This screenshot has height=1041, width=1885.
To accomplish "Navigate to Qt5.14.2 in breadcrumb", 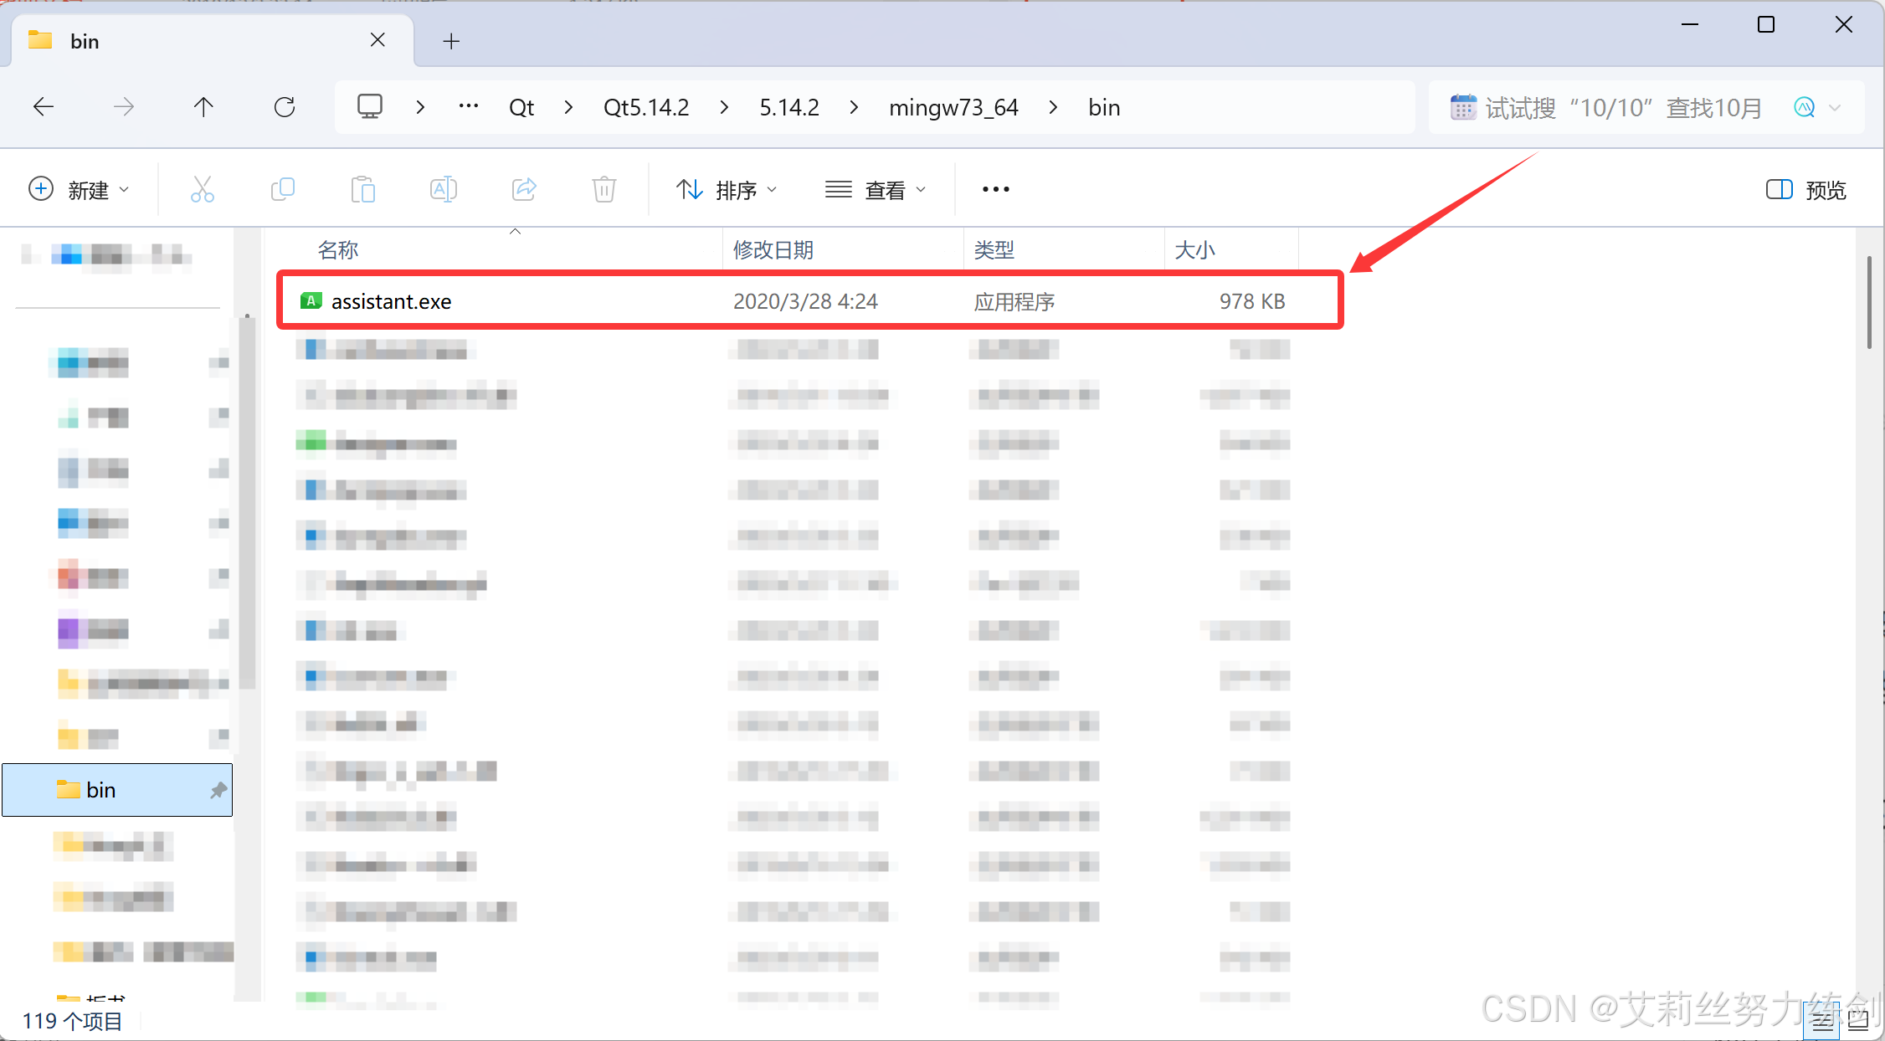I will 646,107.
